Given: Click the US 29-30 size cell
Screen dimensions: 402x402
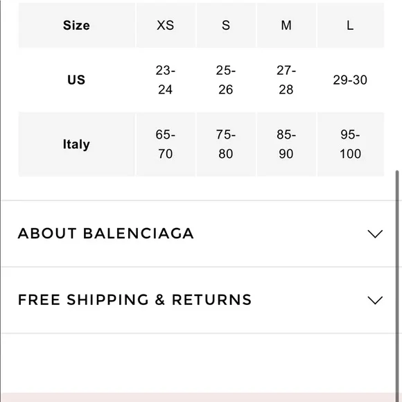Looking at the screenshot, I should coord(351,80).
